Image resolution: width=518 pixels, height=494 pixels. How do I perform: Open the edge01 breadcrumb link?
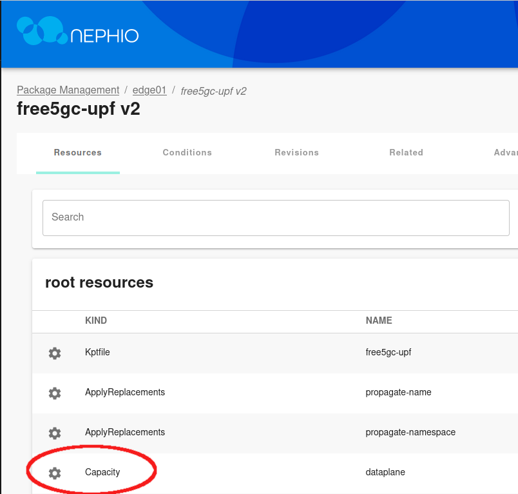(x=149, y=90)
